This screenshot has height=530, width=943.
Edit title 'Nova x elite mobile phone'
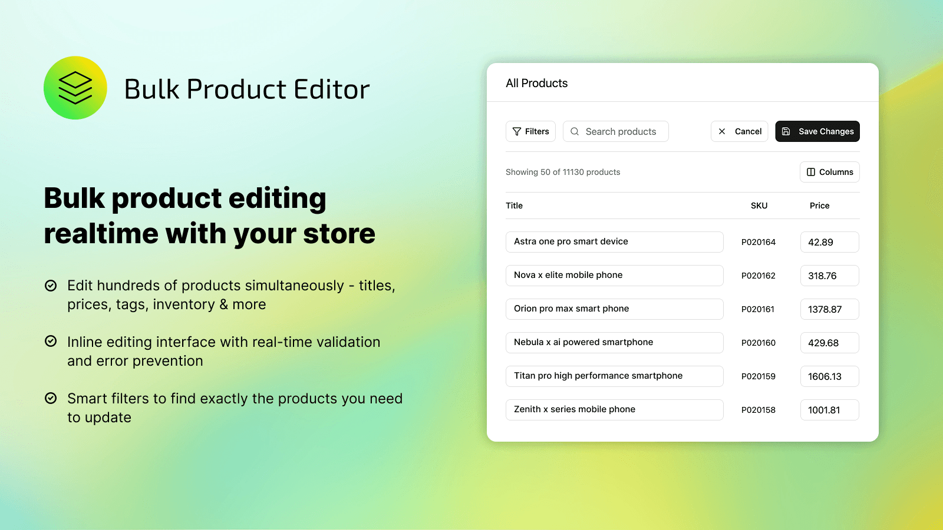click(x=615, y=276)
